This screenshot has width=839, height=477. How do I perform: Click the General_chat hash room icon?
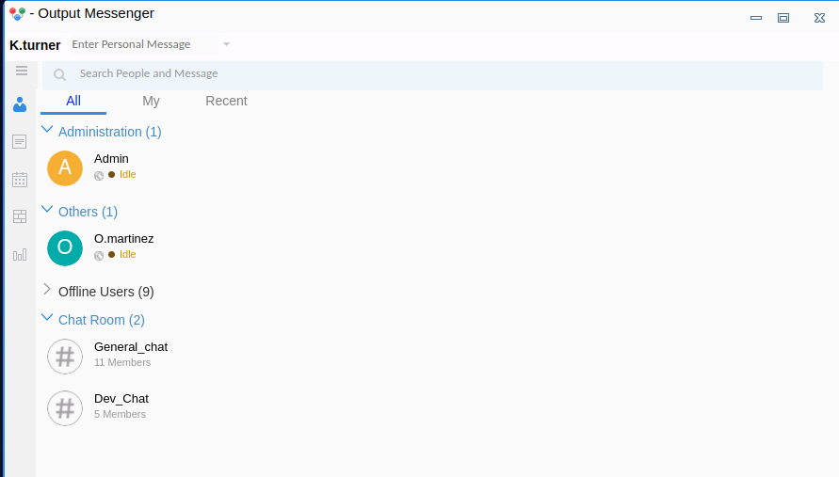point(65,357)
